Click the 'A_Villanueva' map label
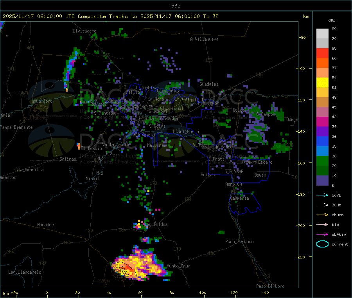 (204, 39)
